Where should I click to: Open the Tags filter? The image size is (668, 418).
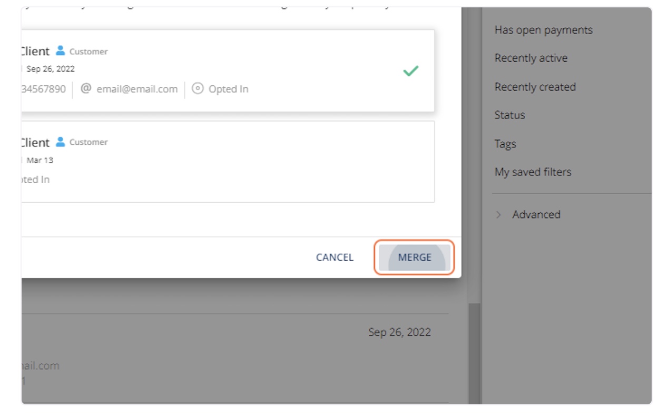click(x=505, y=144)
